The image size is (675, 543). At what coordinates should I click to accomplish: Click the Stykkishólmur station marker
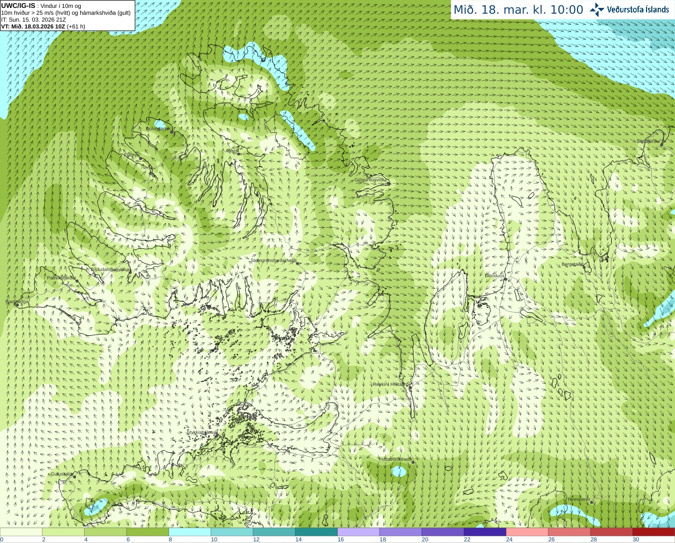click(216, 435)
